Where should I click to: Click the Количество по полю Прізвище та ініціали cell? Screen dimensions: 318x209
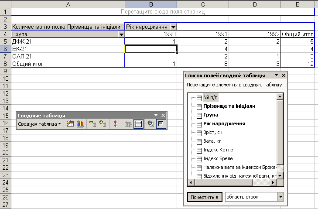pos(68,27)
